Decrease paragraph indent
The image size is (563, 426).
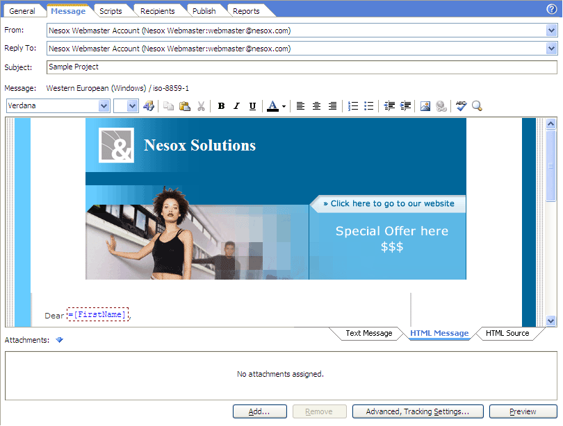389,106
